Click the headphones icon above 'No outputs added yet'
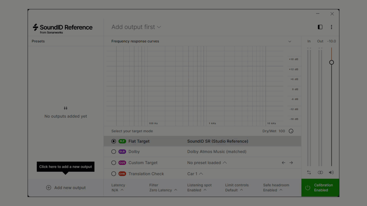The height and width of the screenshot is (206, 367). pyautogui.click(x=65, y=108)
